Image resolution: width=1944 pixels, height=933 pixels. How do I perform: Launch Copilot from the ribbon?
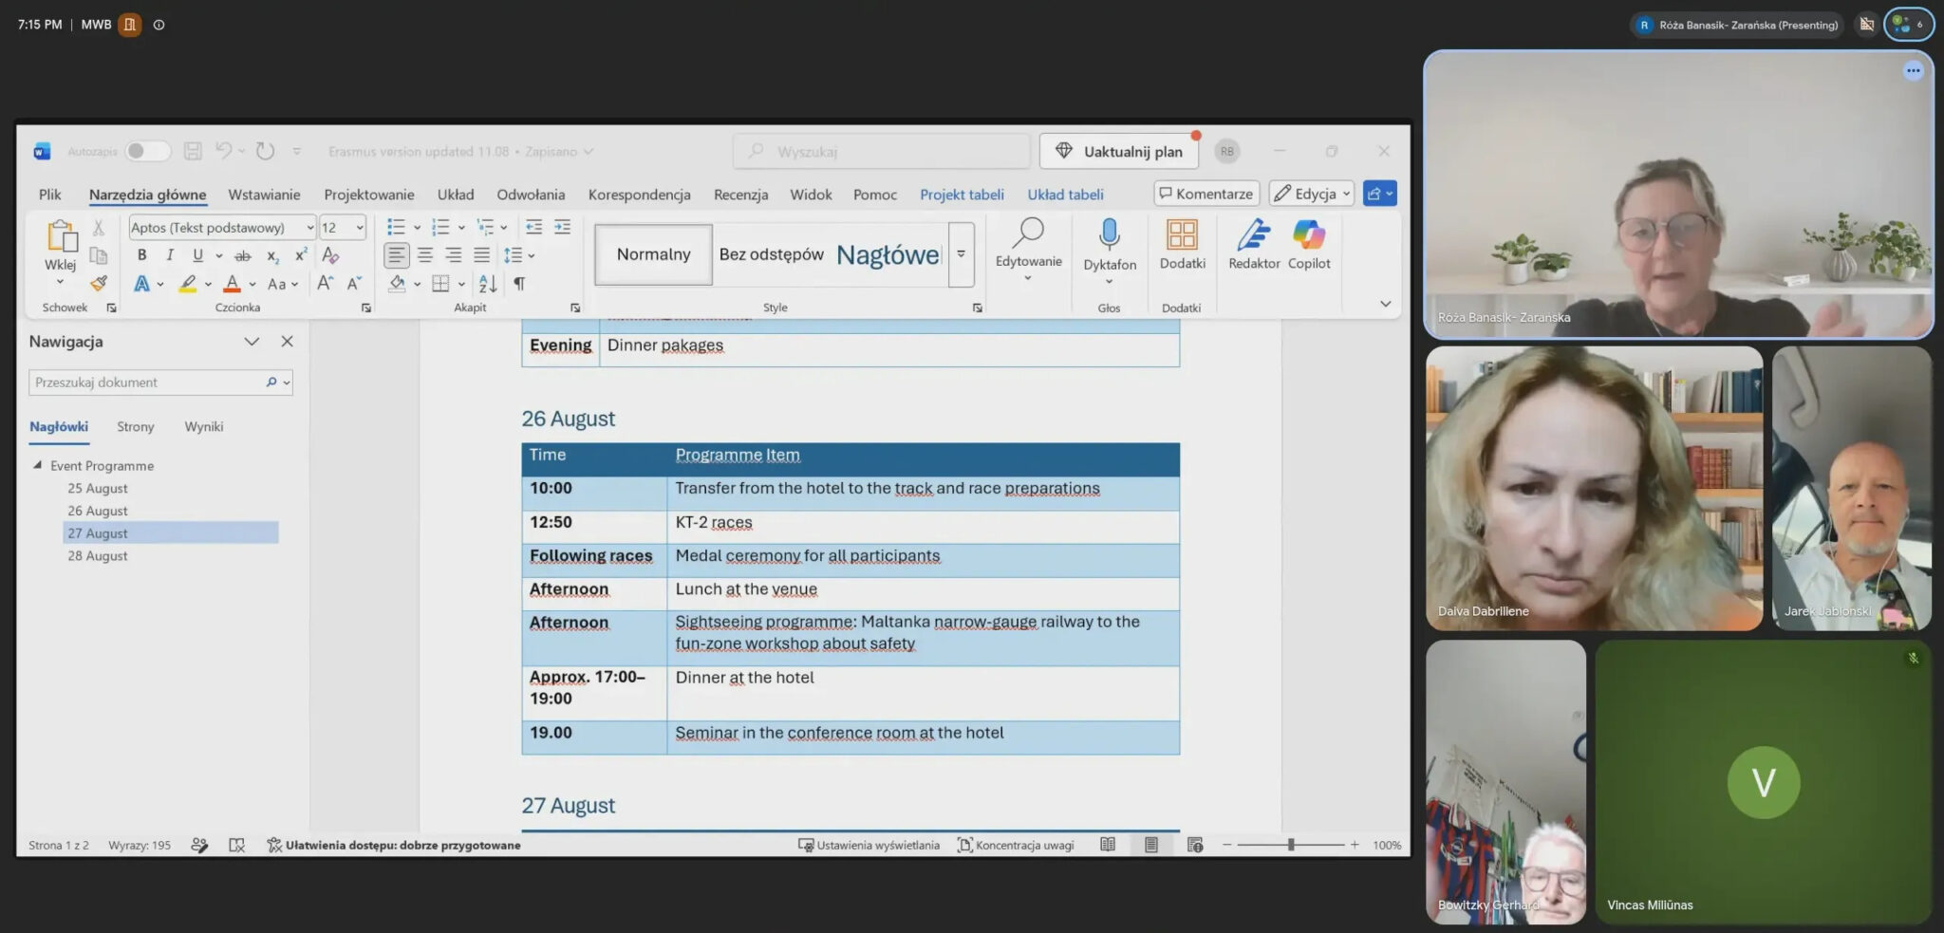(x=1309, y=244)
